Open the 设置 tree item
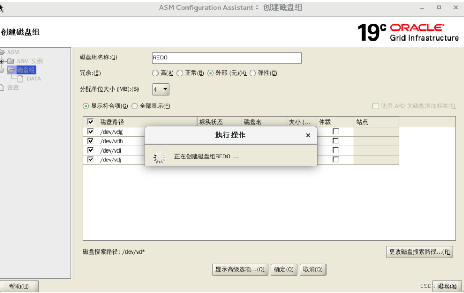Screen dimensions: 464x293 click(13, 87)
